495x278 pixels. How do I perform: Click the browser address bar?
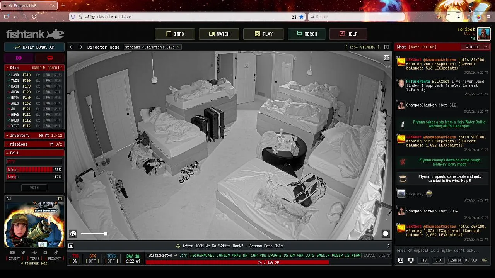click(187, 17)
